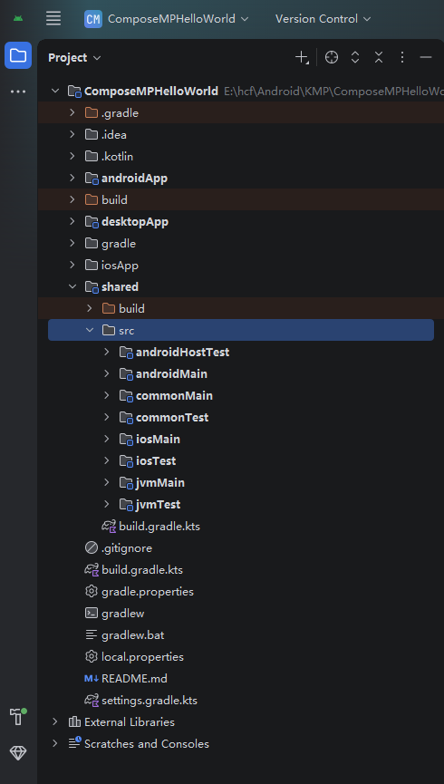This screenshot has width=444, height=784.
Task: Click Expand All icon in Project toolbar
Action: [355, 57]
